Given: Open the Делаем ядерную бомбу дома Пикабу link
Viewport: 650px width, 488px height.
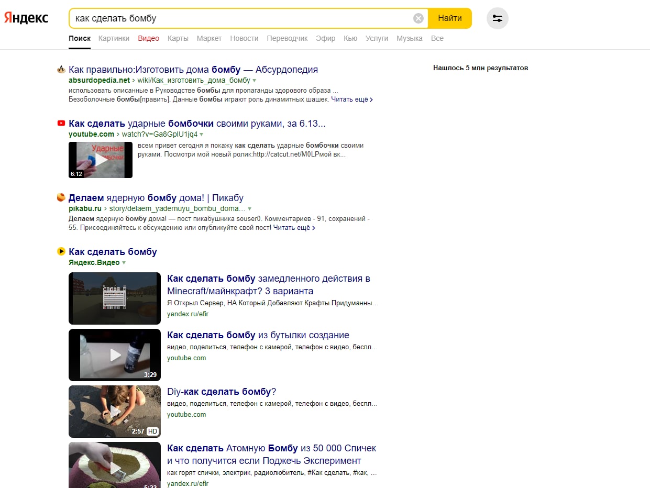Looking at the screenshot, I should (156, 198).
